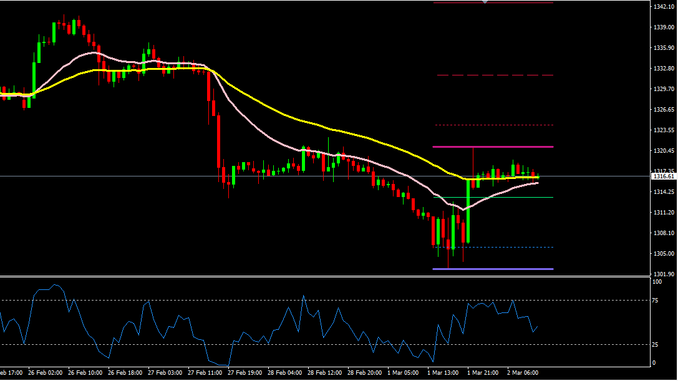Click the 28 Feb 12:00 time label
Viewport: 678px width, 381px height.
325,373
